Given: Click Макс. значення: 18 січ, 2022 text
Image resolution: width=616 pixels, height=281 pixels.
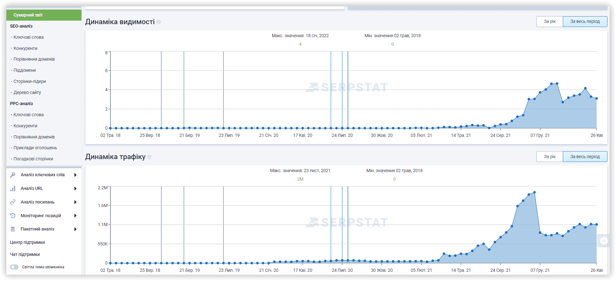Looking at the screenshot, I should coord(300,36).
